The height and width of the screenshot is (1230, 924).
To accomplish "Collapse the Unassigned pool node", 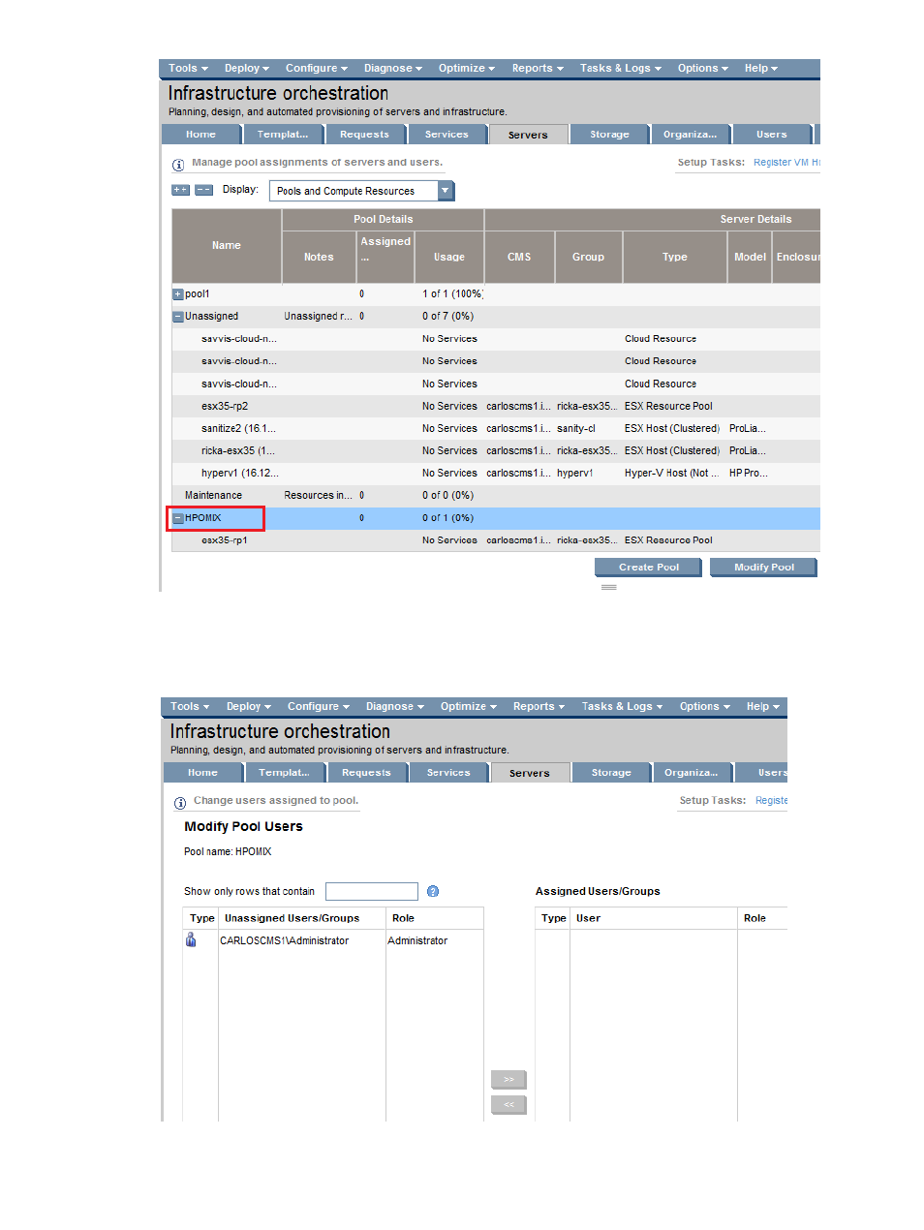I will pos(178,317).
